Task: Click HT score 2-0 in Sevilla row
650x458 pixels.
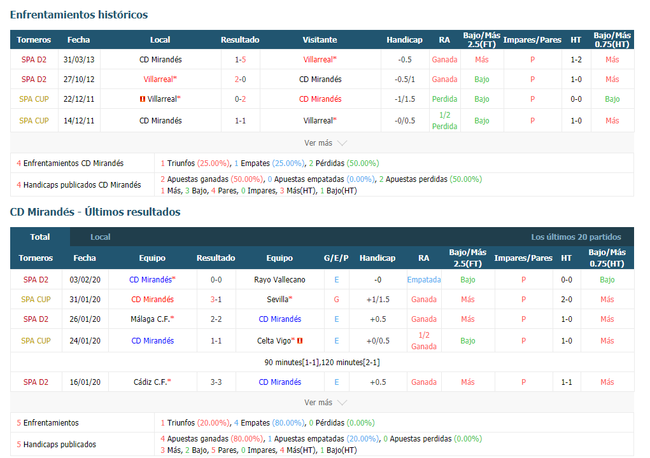Action: tap(566, 300)
